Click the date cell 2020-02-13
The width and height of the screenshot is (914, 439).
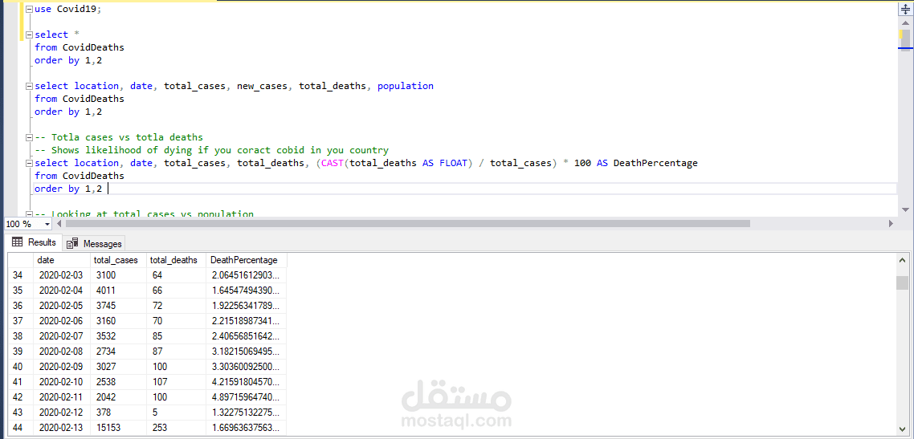tap(62, 428)
